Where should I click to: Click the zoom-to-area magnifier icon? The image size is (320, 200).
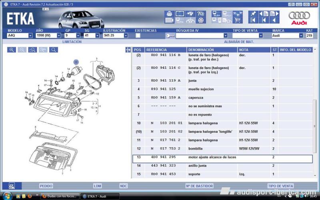(x=33, y=50)
